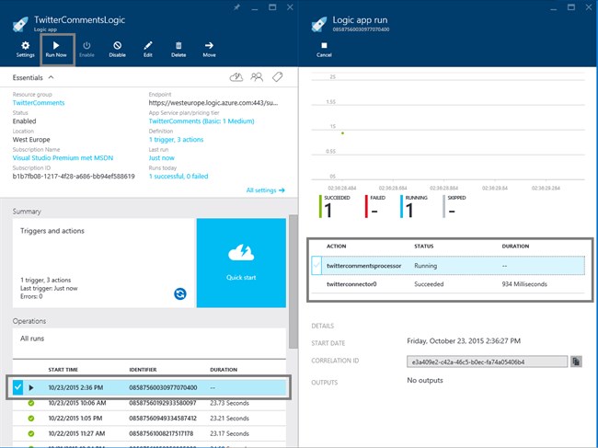Click the refresh icon in Triggers and actions
Viewport: 598px width, 448px height.
tap(180, 293)
